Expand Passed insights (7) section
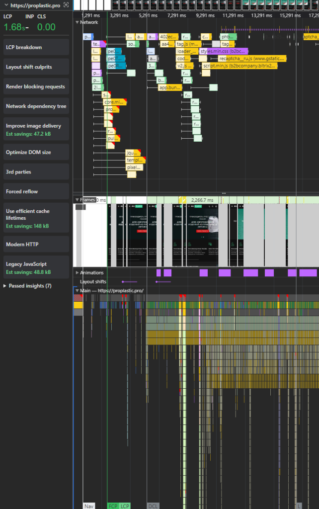Screen dimensions: 319x509 point(5,286)
